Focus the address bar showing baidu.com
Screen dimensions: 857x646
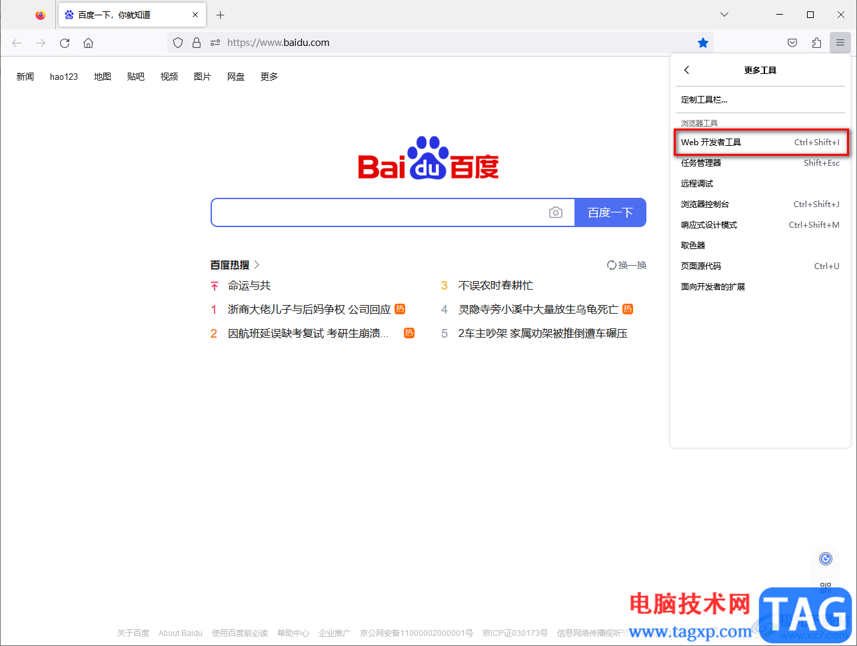(440, 43)
